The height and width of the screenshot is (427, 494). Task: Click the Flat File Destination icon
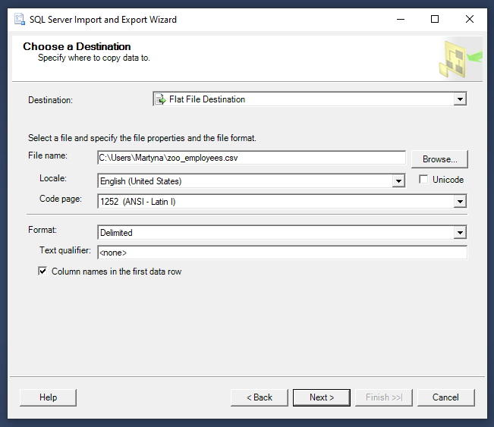coord(160,99)
